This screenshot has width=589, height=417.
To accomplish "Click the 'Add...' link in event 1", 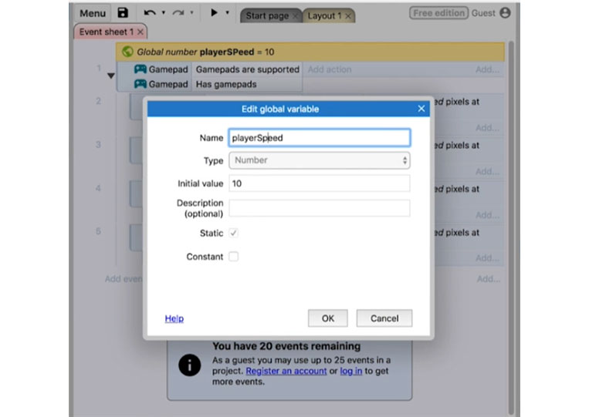I will (487, 69).
